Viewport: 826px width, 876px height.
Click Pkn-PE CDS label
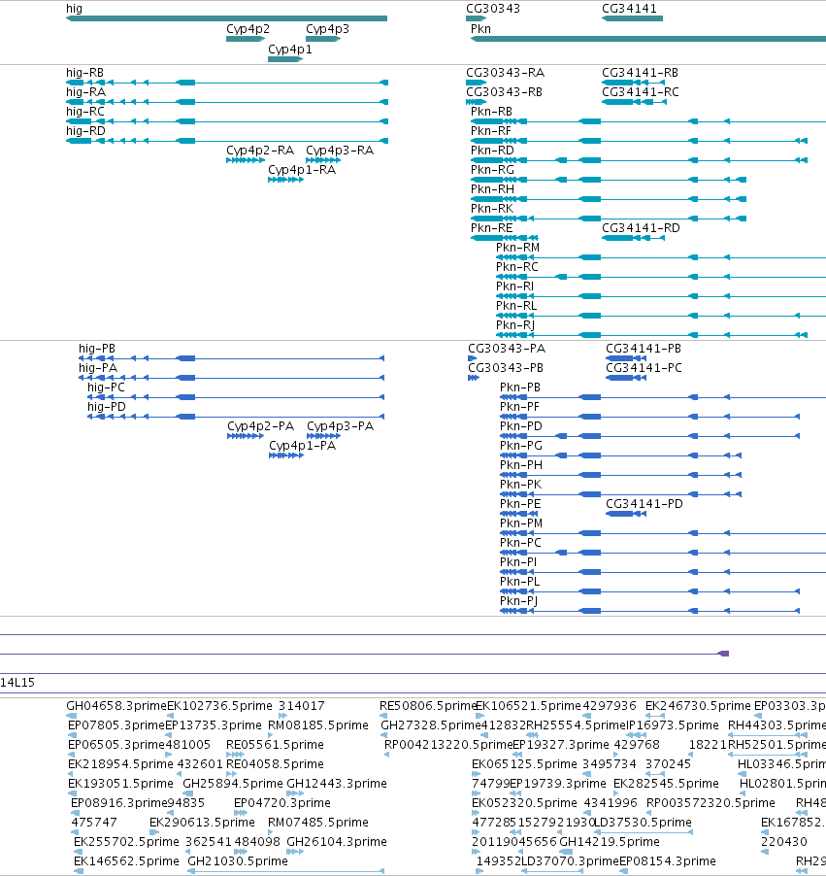point(520,504)
